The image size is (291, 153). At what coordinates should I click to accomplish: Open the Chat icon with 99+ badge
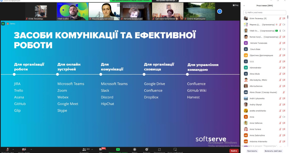[x=101, y=149]
